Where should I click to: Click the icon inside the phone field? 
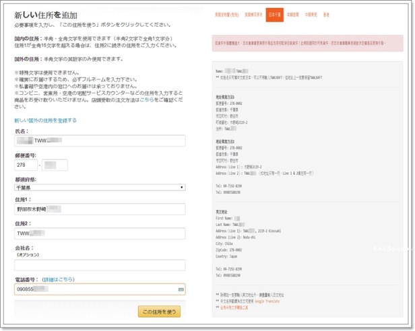point(181,289)
